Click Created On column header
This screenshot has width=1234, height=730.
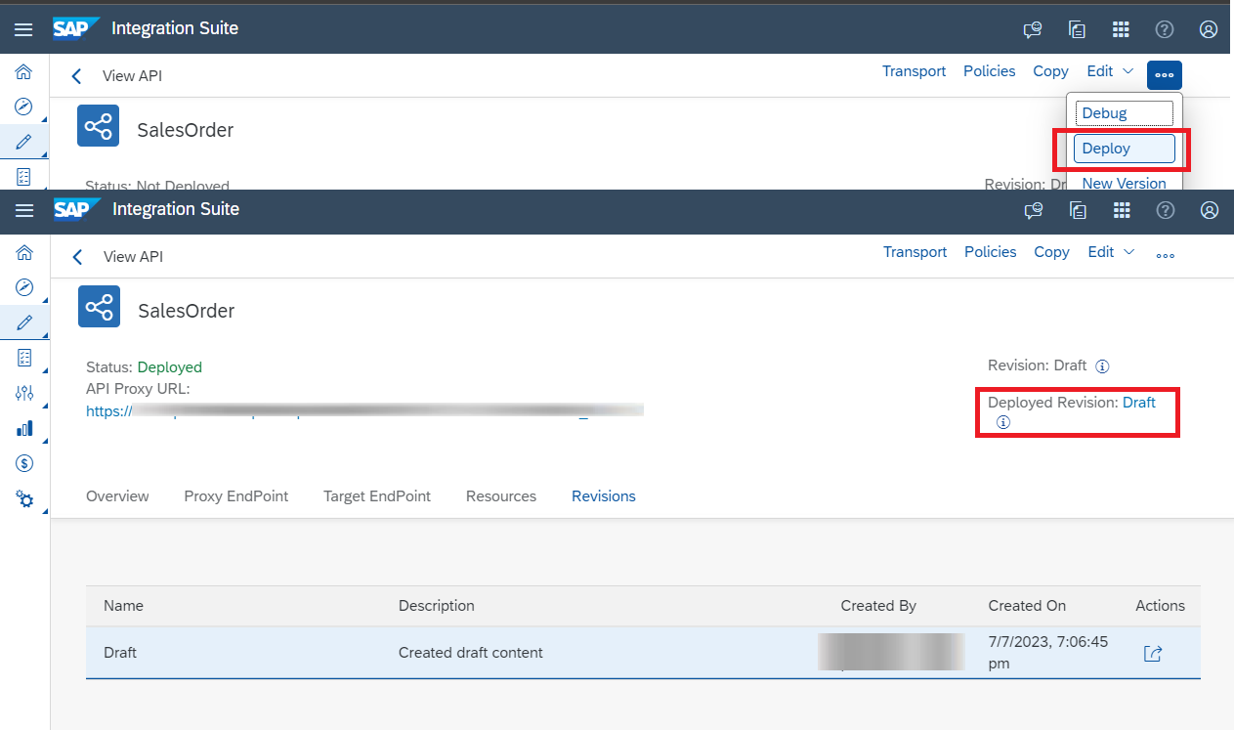pyautogui.click(x=1027, y=606)
